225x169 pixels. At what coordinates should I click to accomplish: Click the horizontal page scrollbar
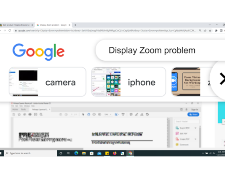[x=42, y=149]
